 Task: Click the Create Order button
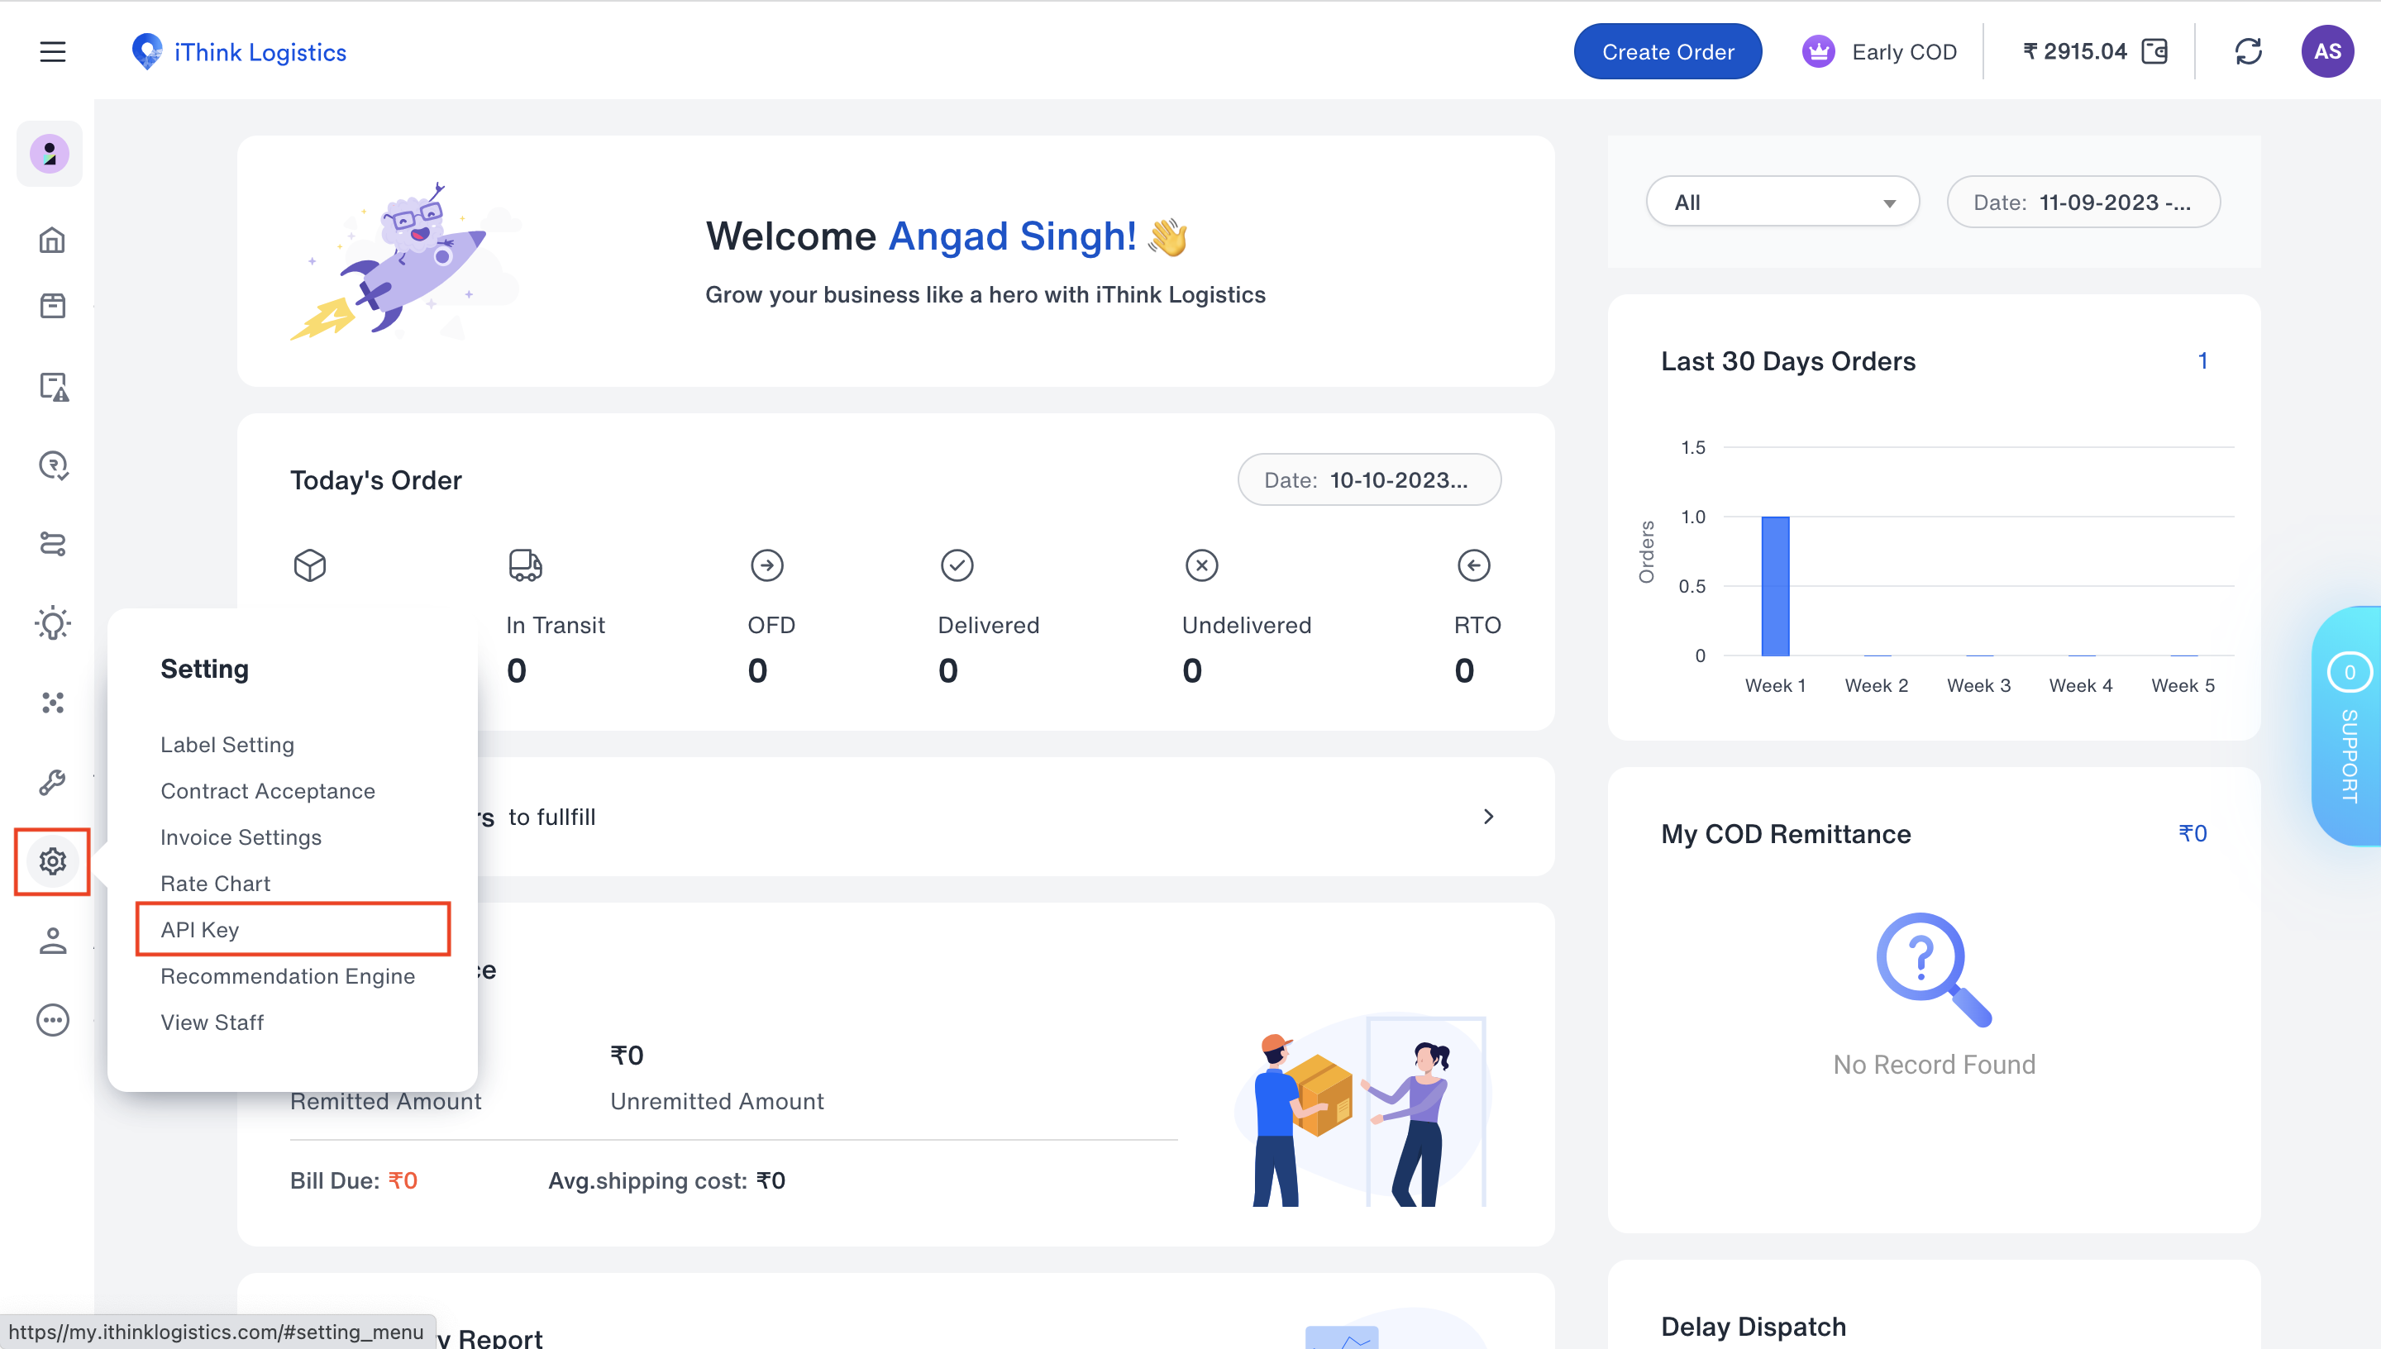(x=1668, y=52)
